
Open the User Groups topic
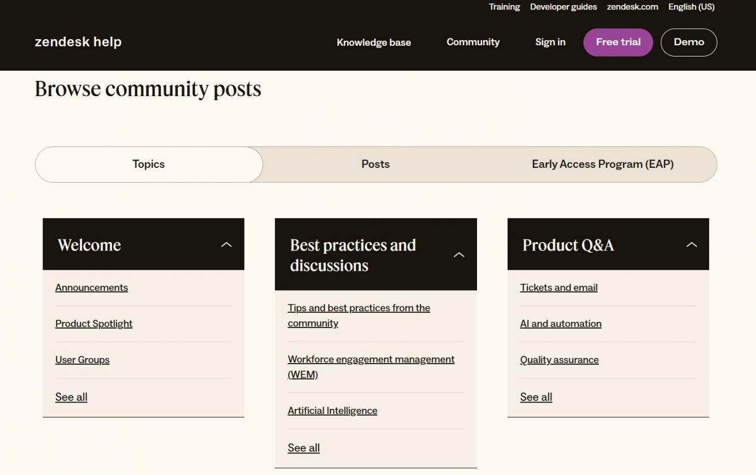coord(83,360)
